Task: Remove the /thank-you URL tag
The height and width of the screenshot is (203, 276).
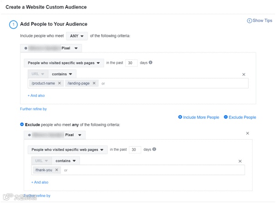Action: (56, 170)
